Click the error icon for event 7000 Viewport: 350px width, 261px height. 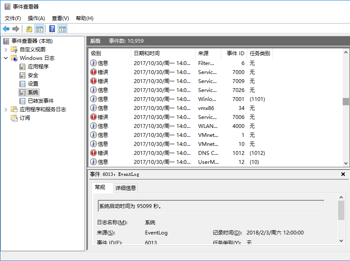pyautogui.click(x=94, y=72)
